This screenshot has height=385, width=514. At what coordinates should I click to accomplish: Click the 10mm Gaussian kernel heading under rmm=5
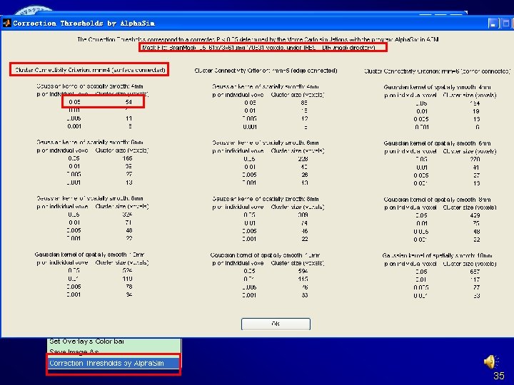point(265,255)
